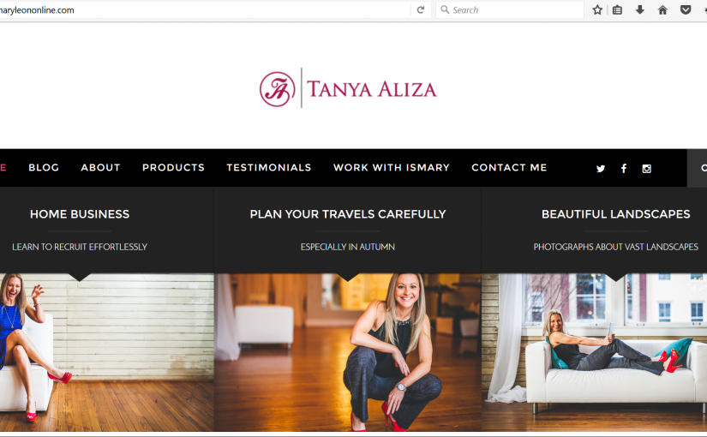Click inside the browser Search field
Screen dimensions: 707x437
coord(510,10)
